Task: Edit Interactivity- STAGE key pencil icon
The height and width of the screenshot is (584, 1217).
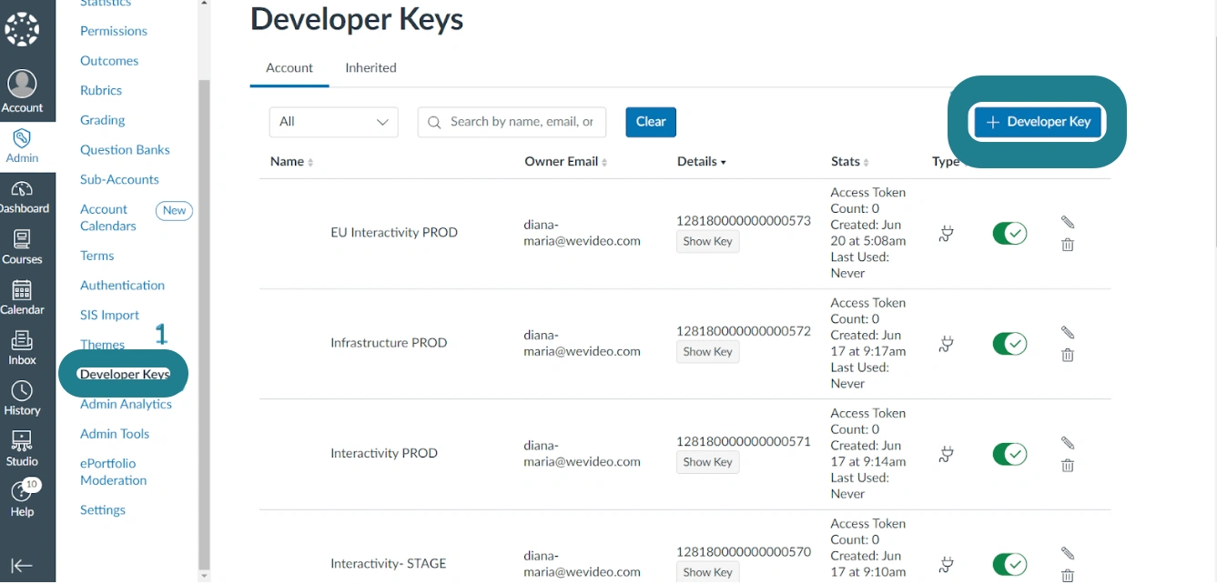Action: 1068,553
